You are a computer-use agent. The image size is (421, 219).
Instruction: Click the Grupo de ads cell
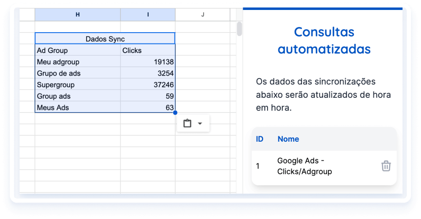point(77,73)
